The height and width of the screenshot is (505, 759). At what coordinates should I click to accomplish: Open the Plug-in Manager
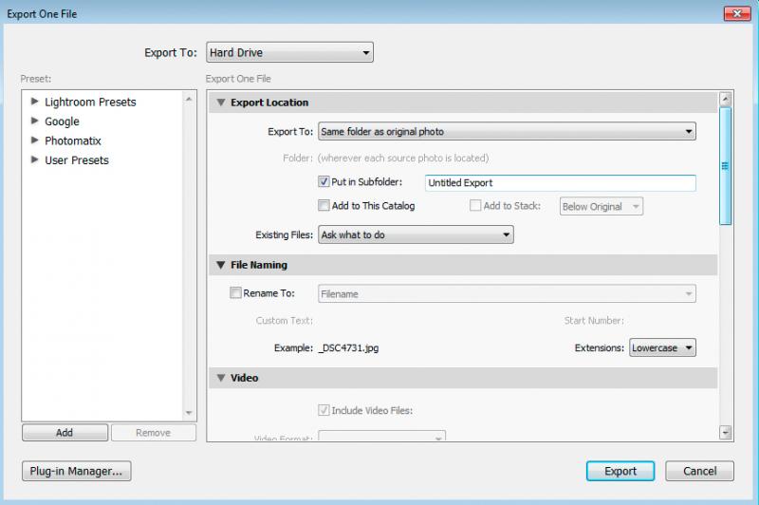click(77, 471)
